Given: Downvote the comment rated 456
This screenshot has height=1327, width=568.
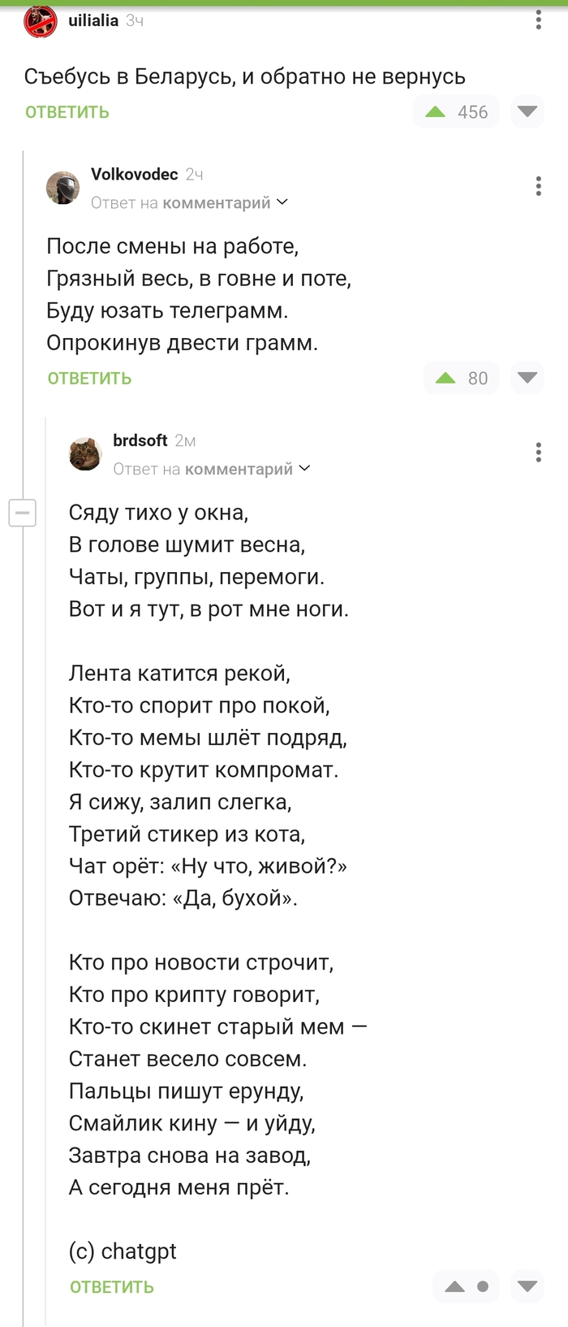Looking at the screenshot, I should click(527, 112).
